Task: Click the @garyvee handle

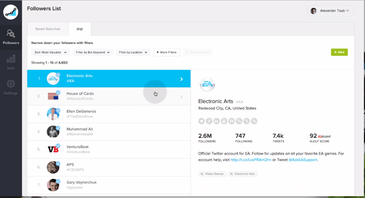Action: click(75, 187)
